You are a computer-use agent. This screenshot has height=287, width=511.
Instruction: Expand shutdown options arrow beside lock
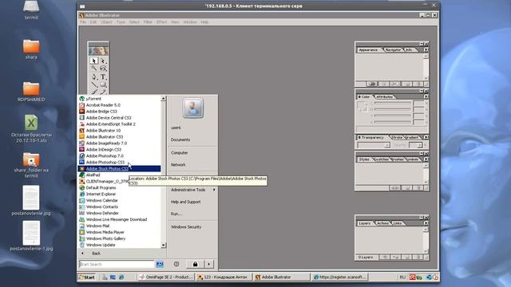pos(209,264)
